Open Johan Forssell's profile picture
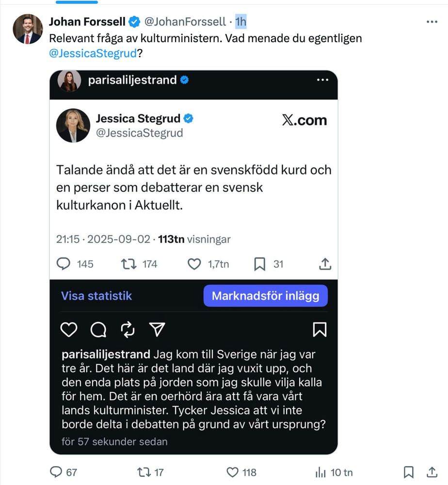Screen dimensions: 448x485 [27, 29]
